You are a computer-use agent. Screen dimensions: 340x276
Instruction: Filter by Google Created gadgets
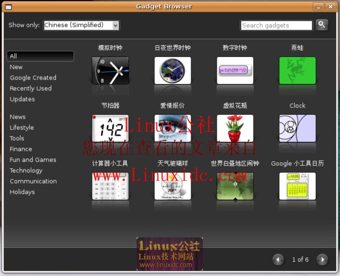click(33, 78)
